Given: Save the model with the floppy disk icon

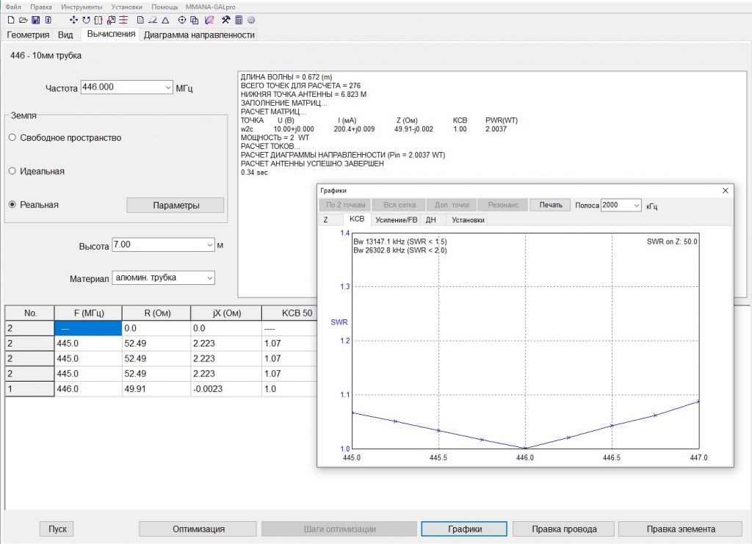Looking at the screenshot, I should pyautogui.click(x=35, y=20).
